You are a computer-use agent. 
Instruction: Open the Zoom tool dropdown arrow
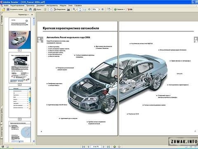click(x=77, y=10)
